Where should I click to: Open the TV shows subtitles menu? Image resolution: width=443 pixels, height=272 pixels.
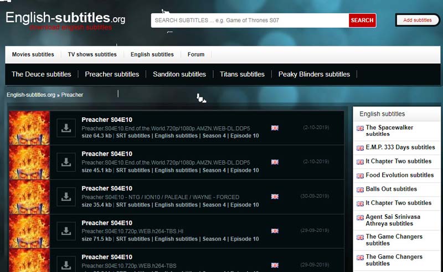[92, 55]
